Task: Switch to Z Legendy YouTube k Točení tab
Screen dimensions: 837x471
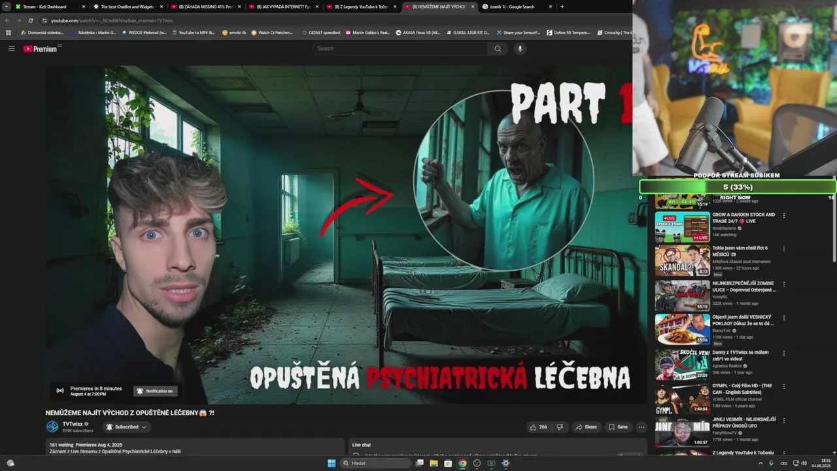Action: (x=361, y=7)
